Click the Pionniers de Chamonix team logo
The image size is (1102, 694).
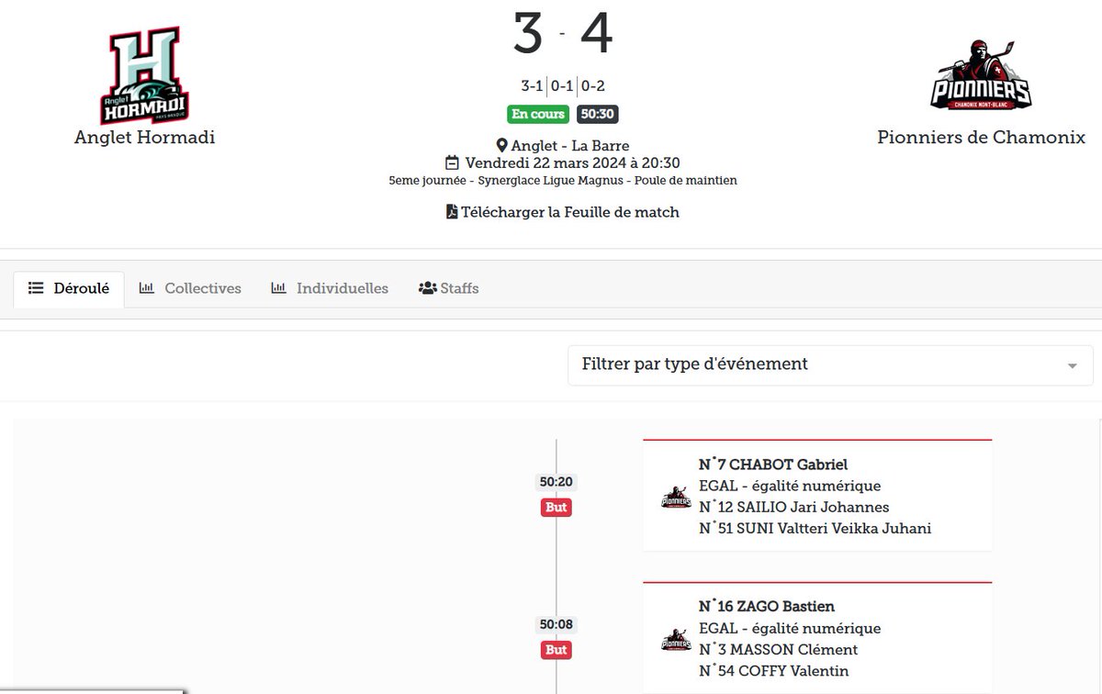[981, 75]
